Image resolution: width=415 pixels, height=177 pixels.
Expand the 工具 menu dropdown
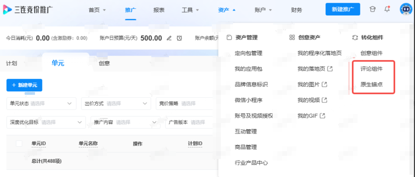click(197, 10)
